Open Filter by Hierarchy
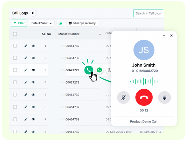Viewport: 187px width, 141px height. point(82,23)
